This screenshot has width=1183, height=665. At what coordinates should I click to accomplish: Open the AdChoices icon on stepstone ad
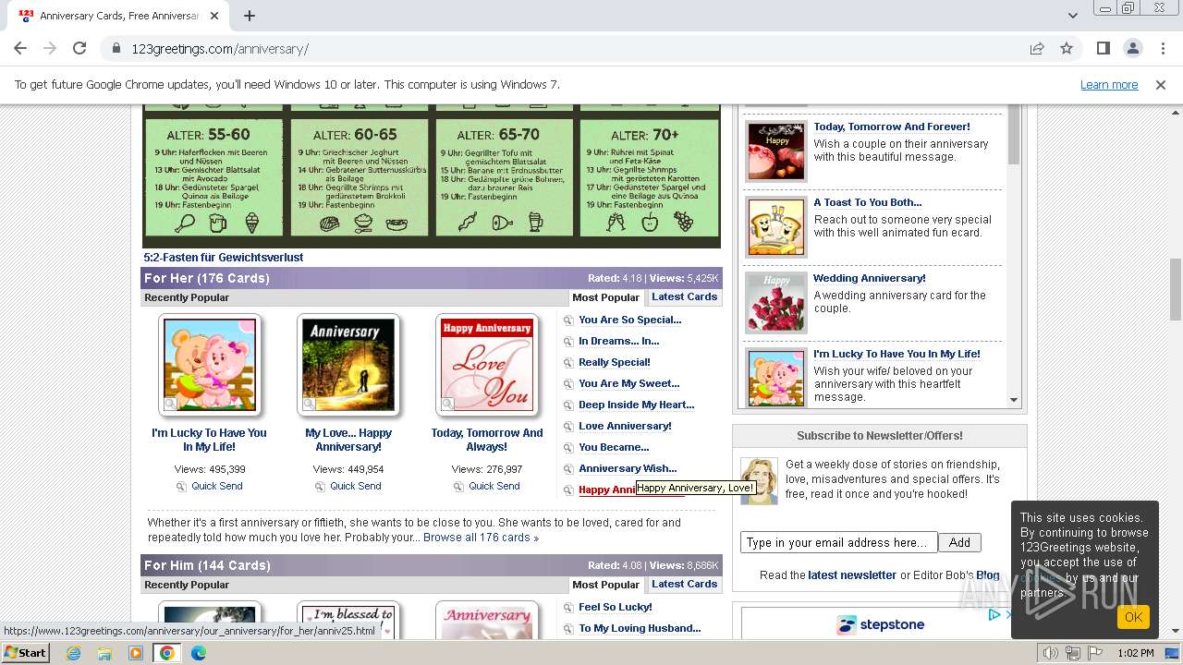click(994, 614)
